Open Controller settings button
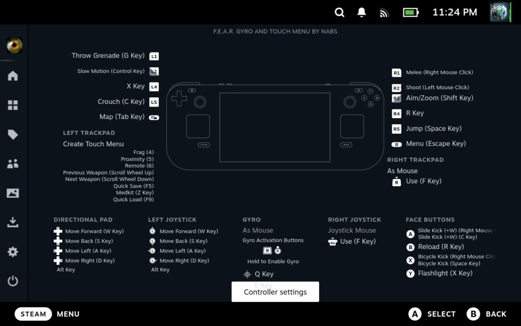Image resolution: width=521 pixels, height=326 pixels. [275, 292]
